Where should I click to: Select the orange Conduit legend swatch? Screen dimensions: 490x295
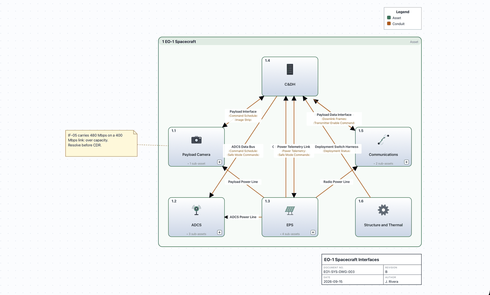coord(389,24)
